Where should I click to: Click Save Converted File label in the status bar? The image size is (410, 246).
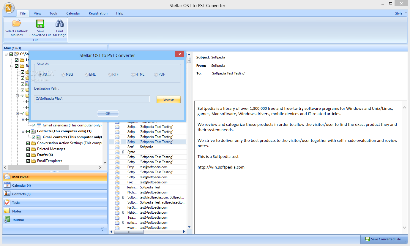pyautogui.click(x=386, y=239)
